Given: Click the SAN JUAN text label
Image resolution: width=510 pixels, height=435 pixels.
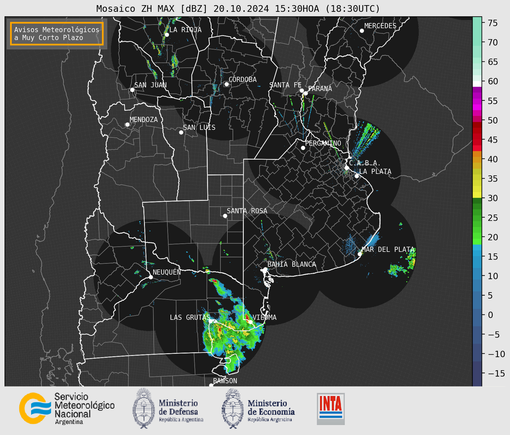Looking at the screenshot, I should (151, 85).
